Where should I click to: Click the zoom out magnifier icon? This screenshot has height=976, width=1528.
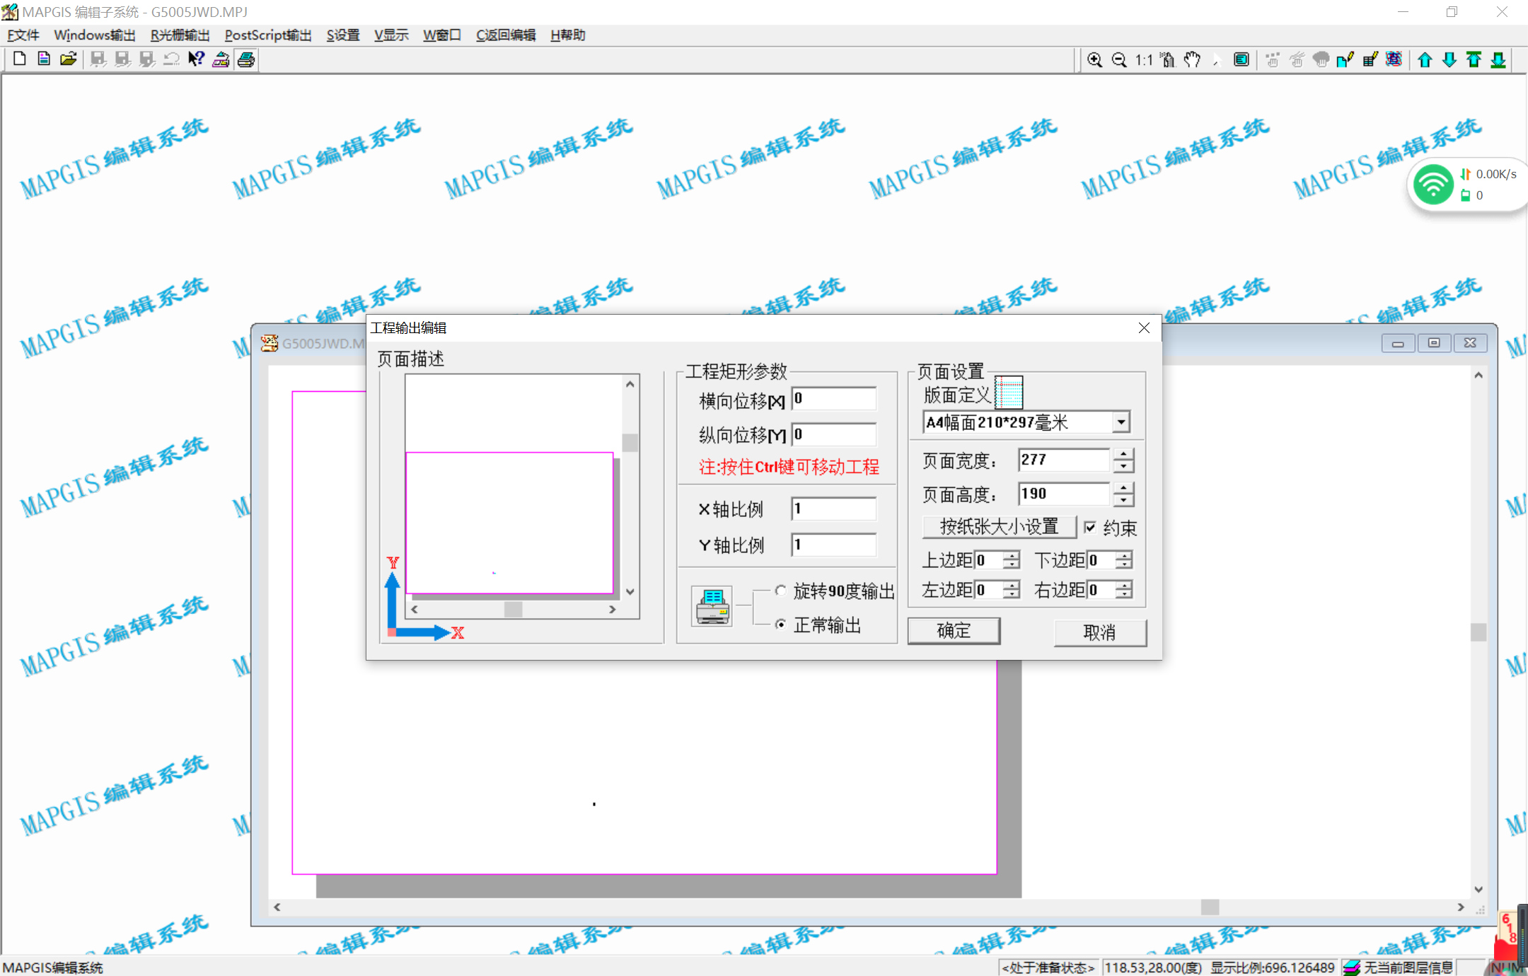[x=1118, y=60]
